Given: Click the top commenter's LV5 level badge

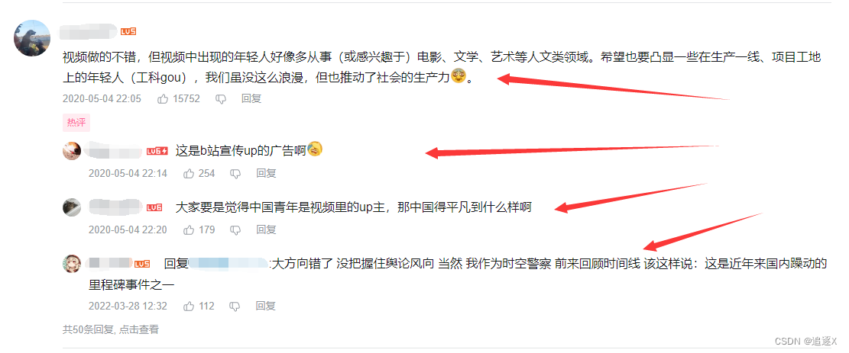Looking at the screenshot, I should [x=128, y=32].
